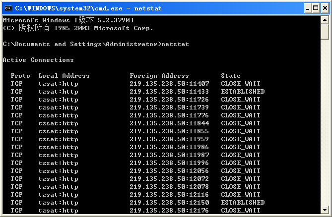
Task: Click the Active Connections heading
Action: (38, 60)
